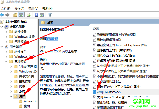Image resolution: width=159 pixels, height=109 pixels.
Task: Expand Windows 设置 under 计算机配置
Action: [6, 37]
